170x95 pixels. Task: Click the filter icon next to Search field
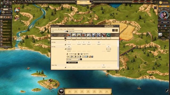click(x=67, y=31)
